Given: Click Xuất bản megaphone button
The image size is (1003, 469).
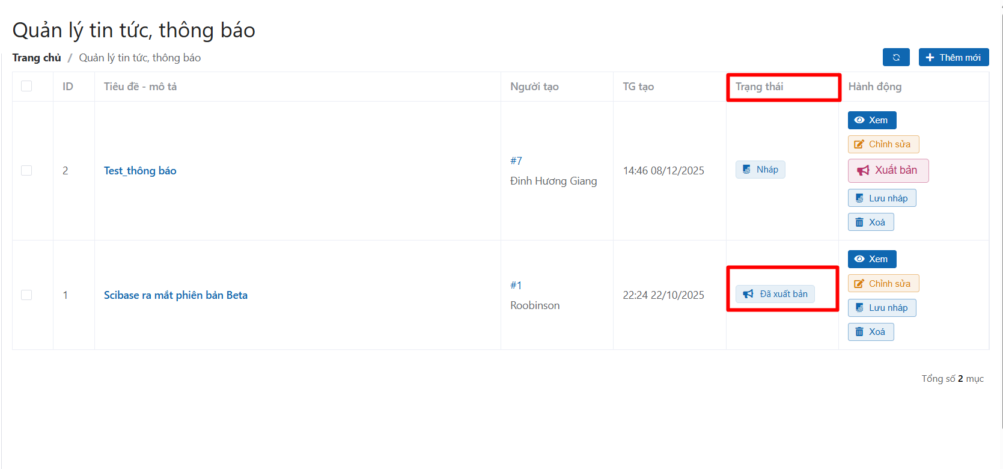Looking at the screenshot, I should [x=888, y=171].
